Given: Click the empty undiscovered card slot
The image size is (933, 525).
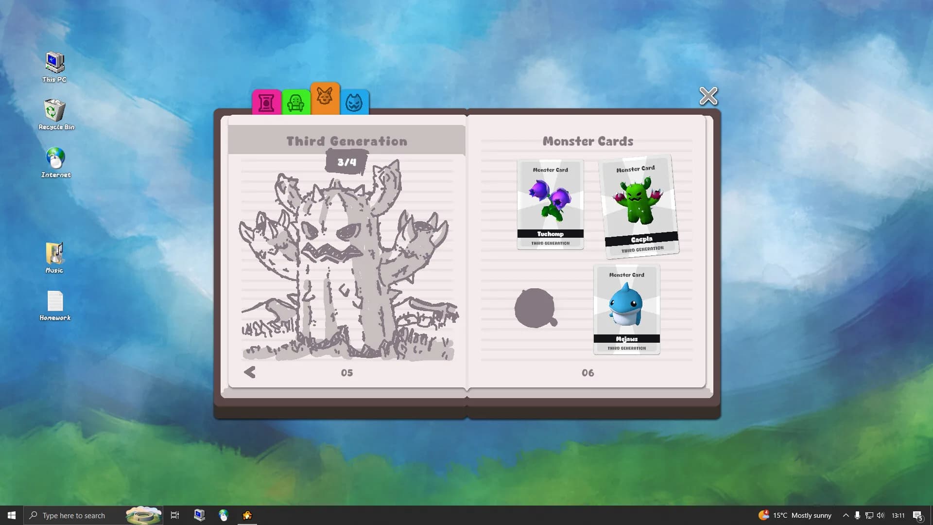Looking at the screenshot, I should 536,308.
